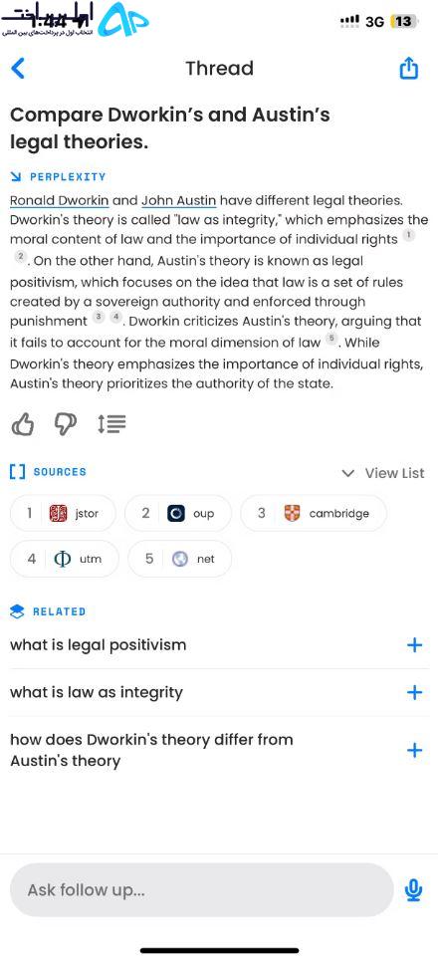Open source 2 oup
The height and width of the screenshot is (960, 438).
tap(178, 513)
